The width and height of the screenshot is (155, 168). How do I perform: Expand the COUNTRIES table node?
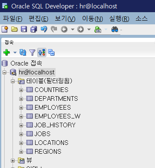[x=21, y=90]
